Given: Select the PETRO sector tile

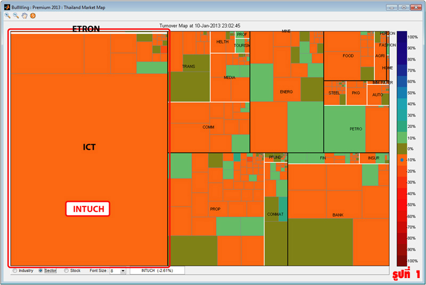Looking at the screenshot, I should 355,129.
